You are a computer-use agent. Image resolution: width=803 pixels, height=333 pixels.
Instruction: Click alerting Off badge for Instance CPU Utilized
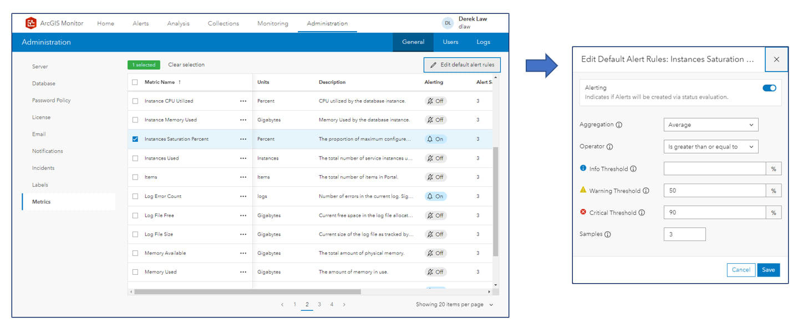[435, 101]
